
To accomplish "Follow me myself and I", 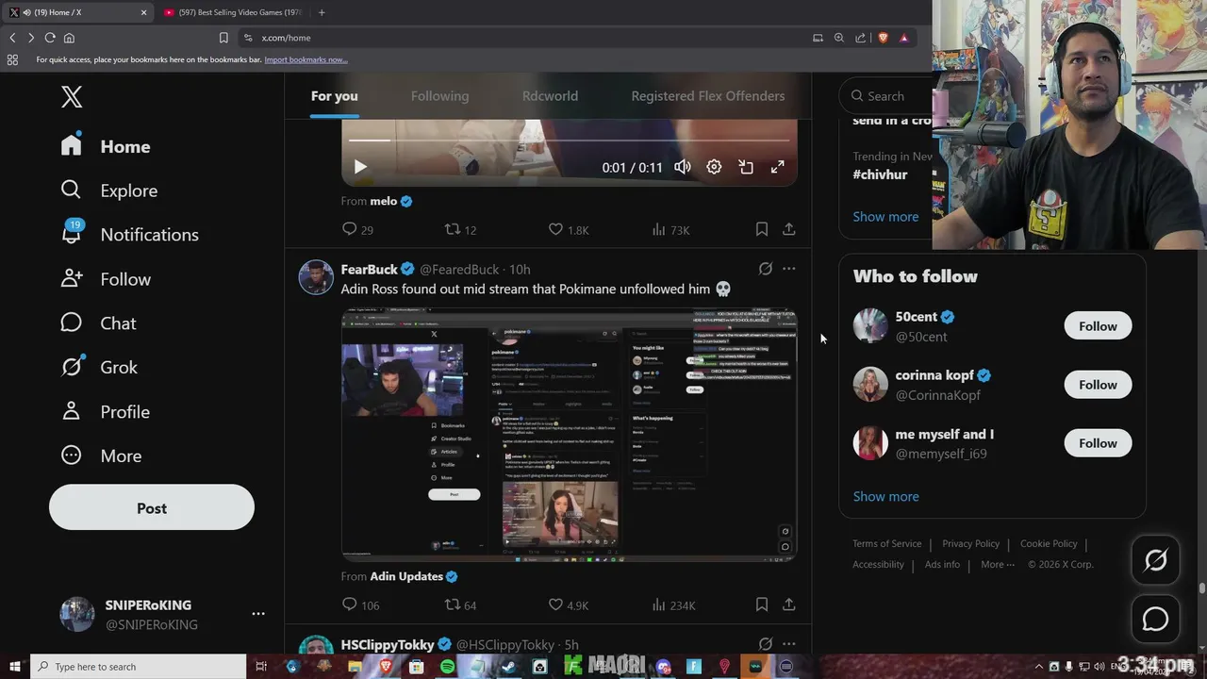I will (x=1098, y=443).
